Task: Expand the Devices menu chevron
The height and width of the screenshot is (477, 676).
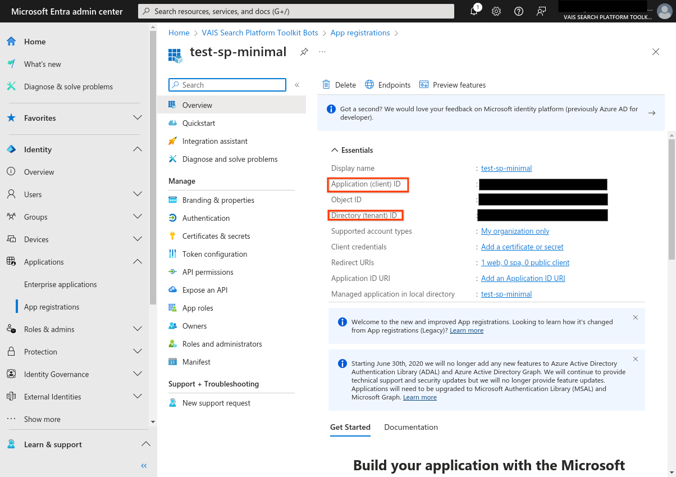Action: pos(138,239)
